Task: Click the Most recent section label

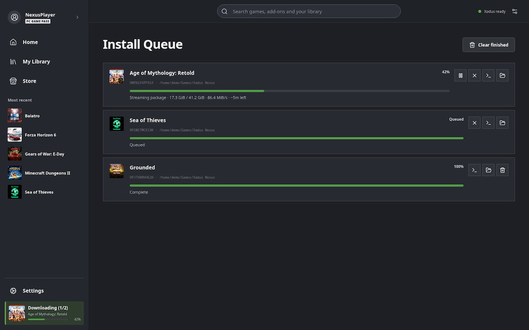Action: pyautogui.click(x=20, y=100)
